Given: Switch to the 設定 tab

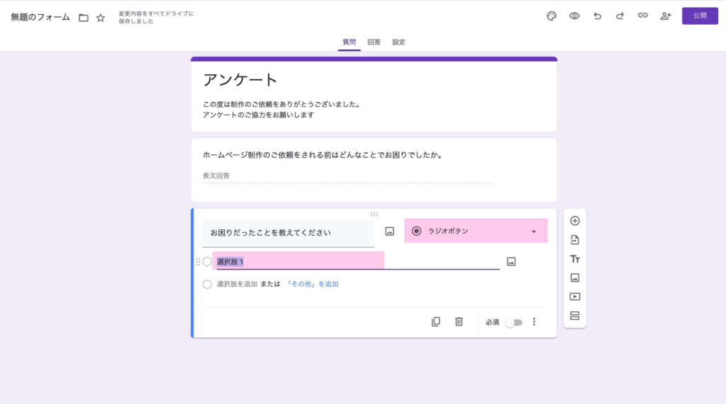Looking at the screenshot, I should (x=398, y=42).
